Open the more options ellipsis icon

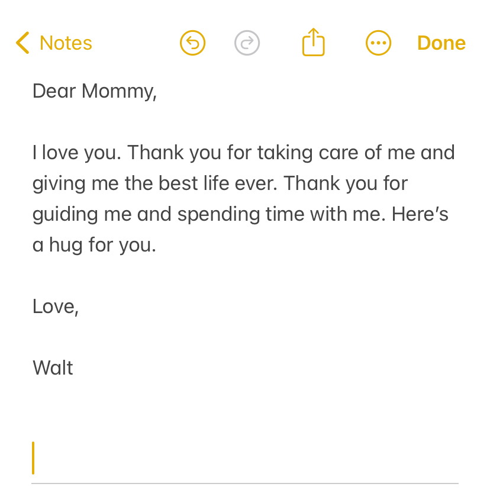(x=378, y=43)
